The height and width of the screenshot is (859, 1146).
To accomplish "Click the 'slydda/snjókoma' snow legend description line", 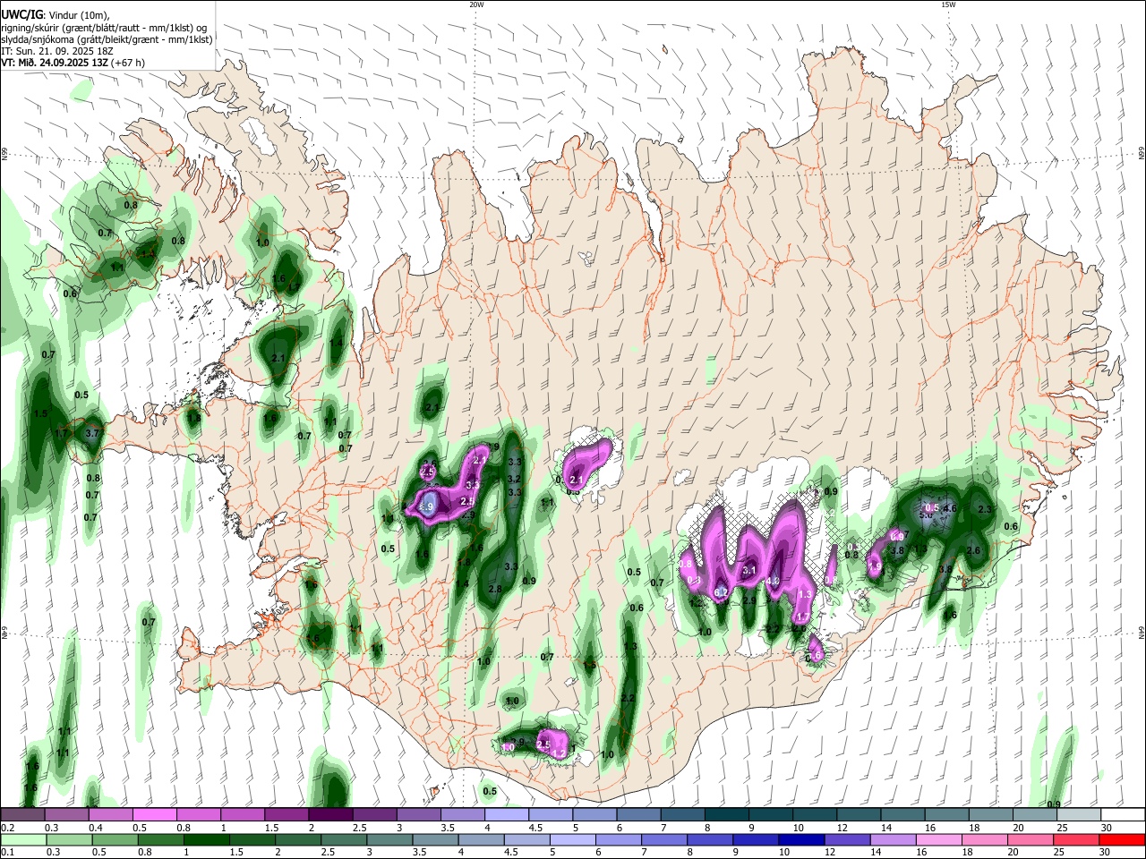I will (x=107, y=39).
